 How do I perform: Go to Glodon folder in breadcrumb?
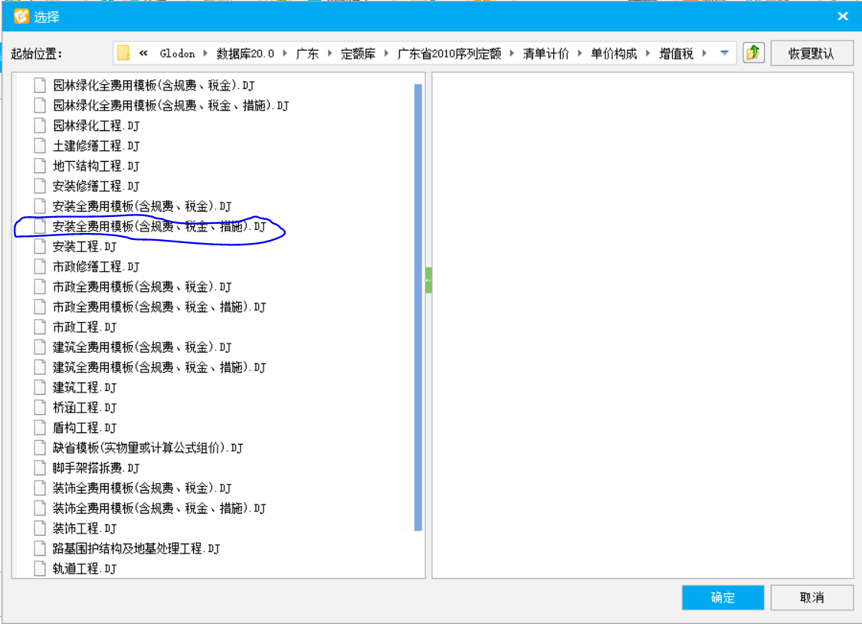tap(177, 54)
